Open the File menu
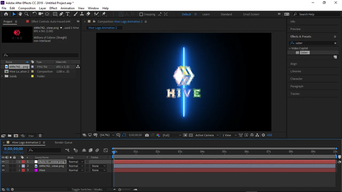Screen dimensions: 342x192 (x=4, y=8)
